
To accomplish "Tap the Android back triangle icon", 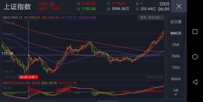I will pyautogui.click(x=195, y=82).
